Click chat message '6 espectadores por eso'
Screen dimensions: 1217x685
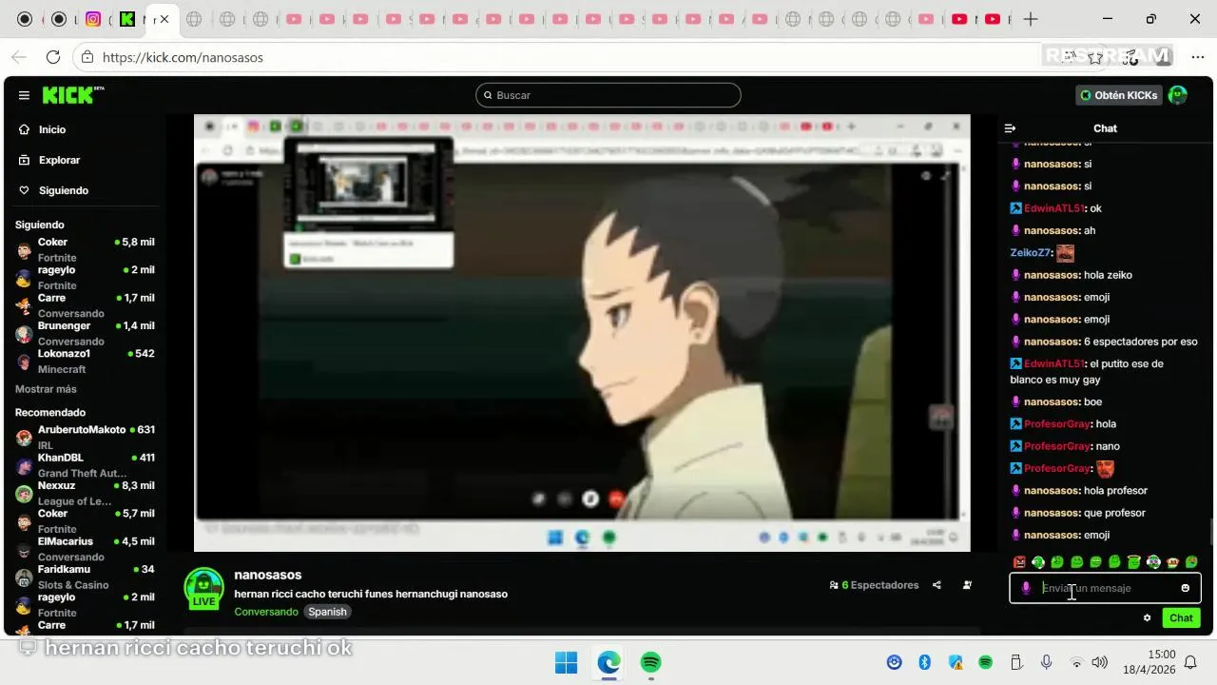(x=1141, y=342)
